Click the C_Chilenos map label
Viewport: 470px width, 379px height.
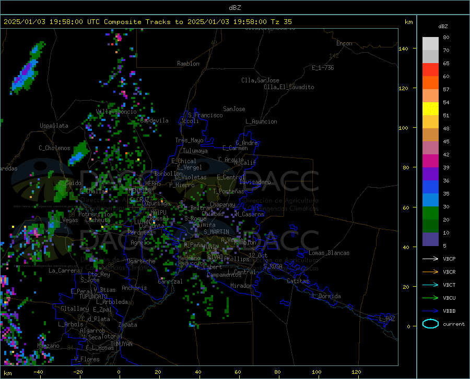click(54, 148)
